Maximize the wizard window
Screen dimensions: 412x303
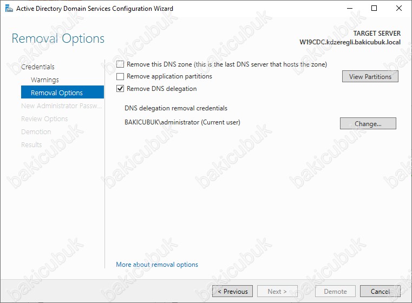[374, 9]
